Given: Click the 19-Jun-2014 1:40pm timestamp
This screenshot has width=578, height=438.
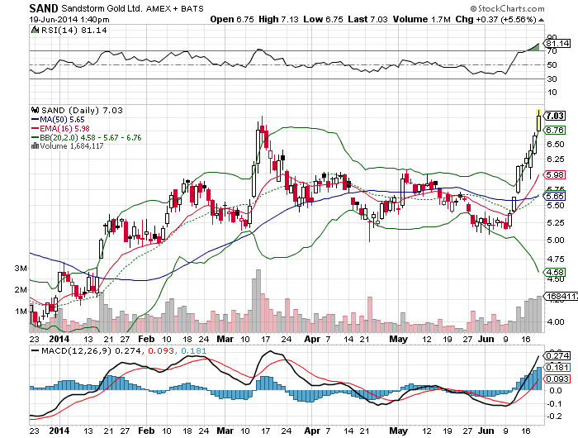Looking at the screenshot, I should [69, 19].
